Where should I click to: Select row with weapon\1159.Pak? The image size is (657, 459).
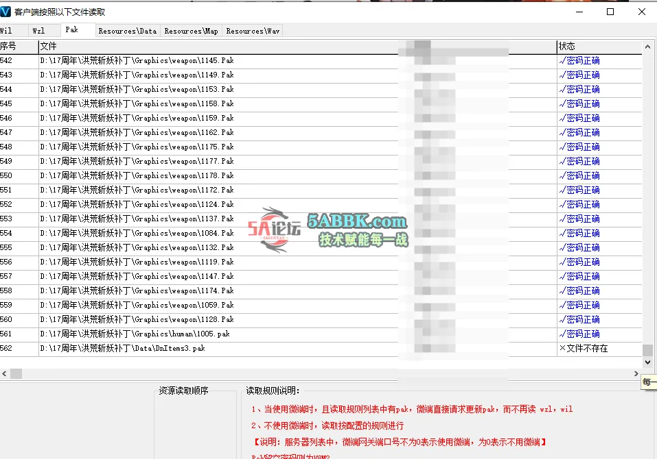pos(321,119)
